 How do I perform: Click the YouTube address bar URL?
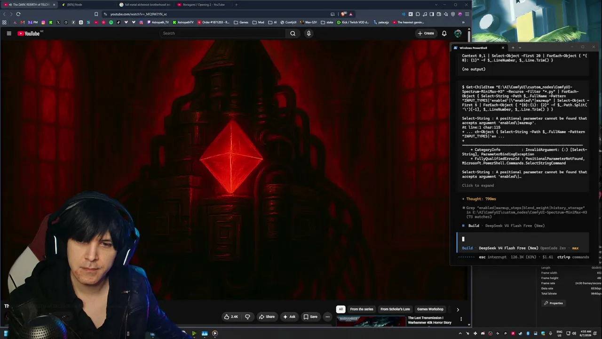coord(139,14)
